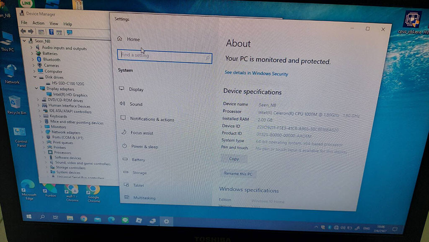Open Power & sleep settings
The height and width of the screenshot is (242, 429).
point(145,147)
